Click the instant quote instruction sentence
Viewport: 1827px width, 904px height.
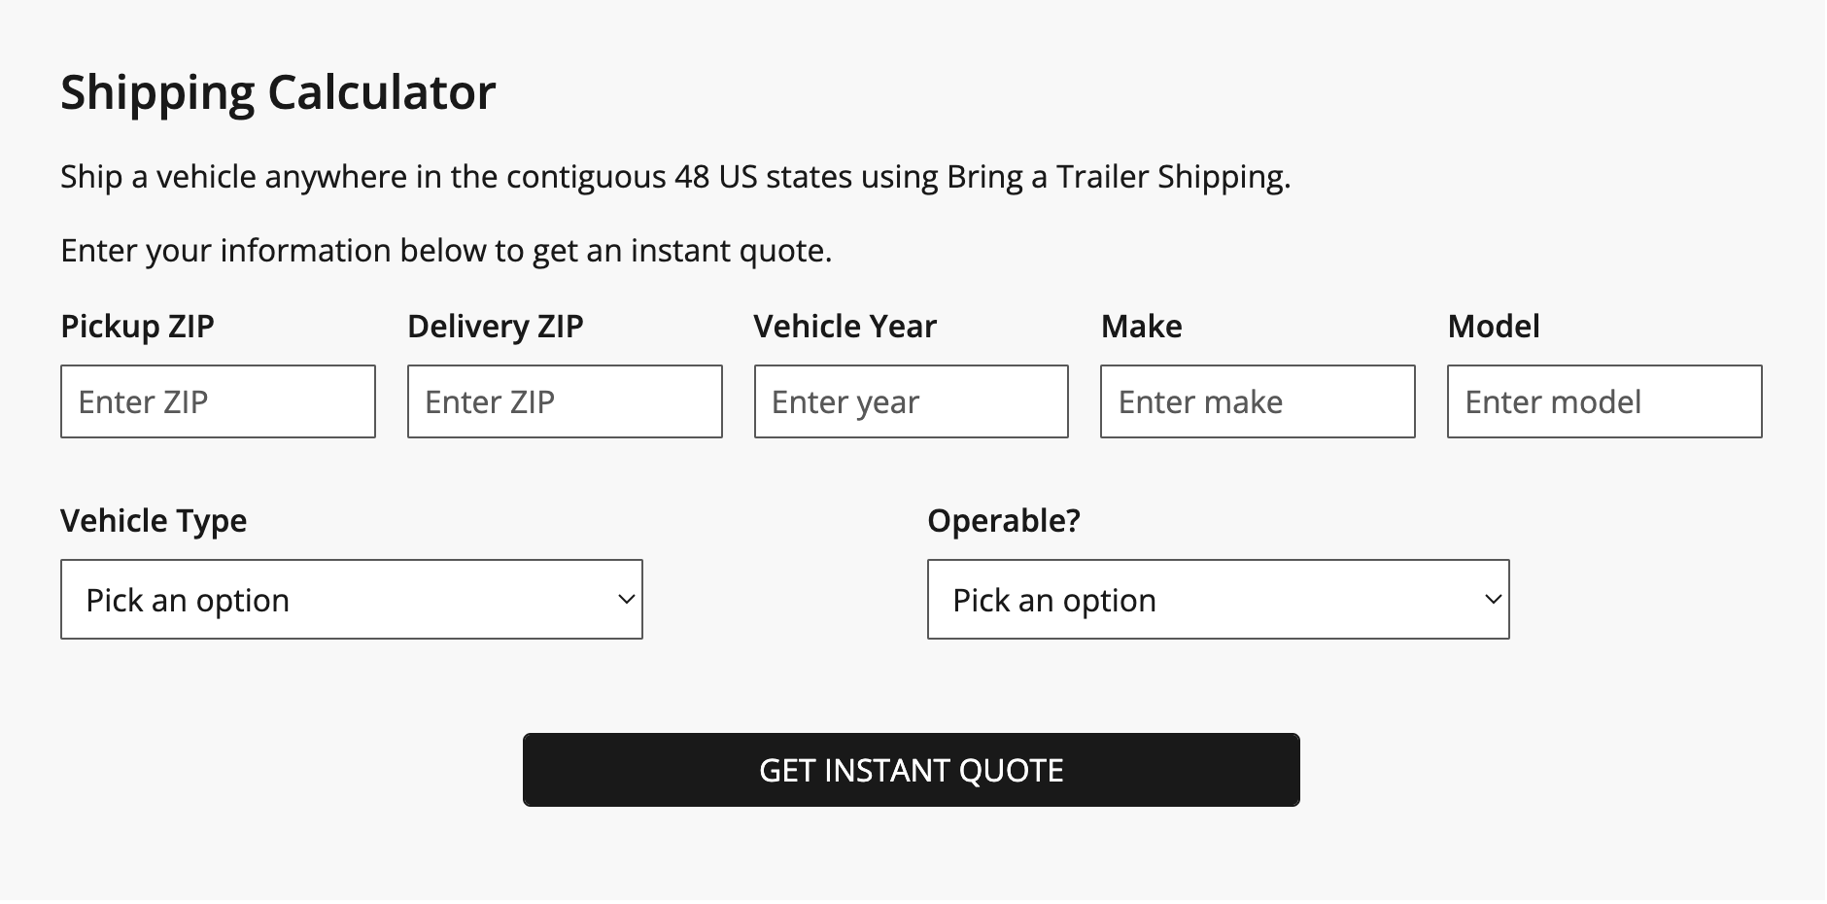tap(446, 251)
